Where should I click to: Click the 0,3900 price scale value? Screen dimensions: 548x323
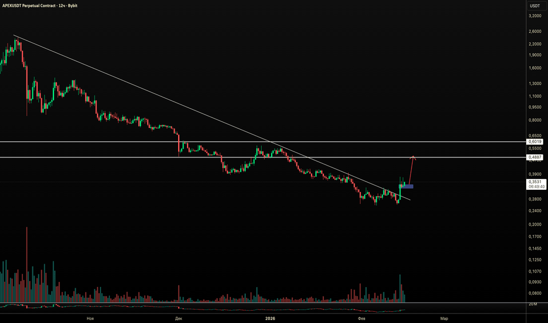coord(535,174)
